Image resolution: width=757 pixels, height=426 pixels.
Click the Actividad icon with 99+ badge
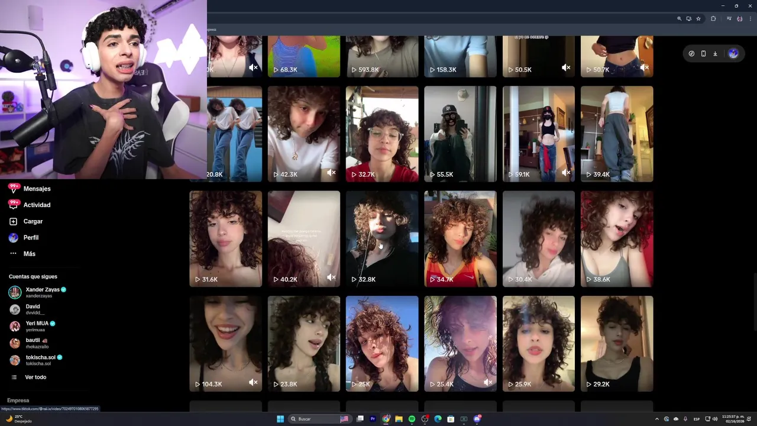pos(14,204)
